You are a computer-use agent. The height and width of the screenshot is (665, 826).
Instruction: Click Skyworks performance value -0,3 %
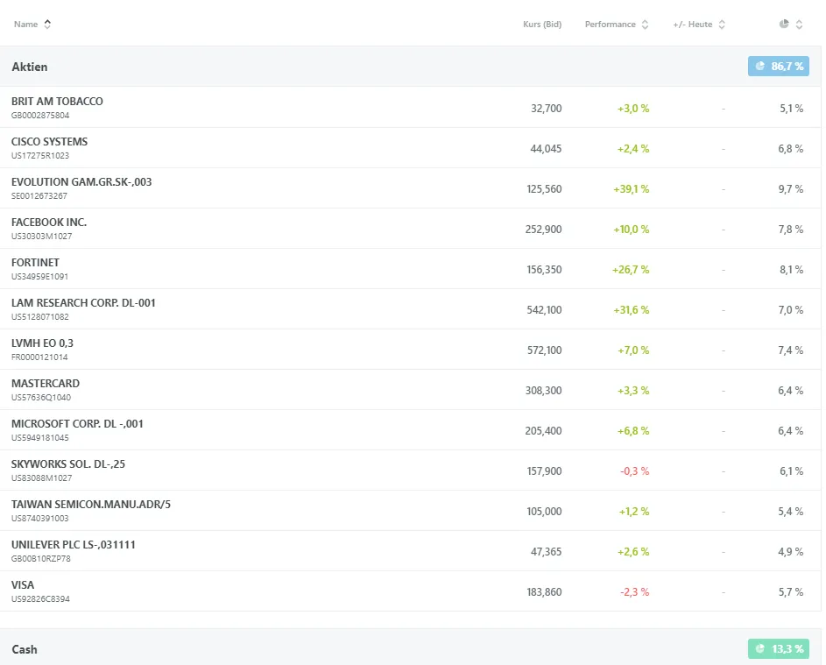635,471
